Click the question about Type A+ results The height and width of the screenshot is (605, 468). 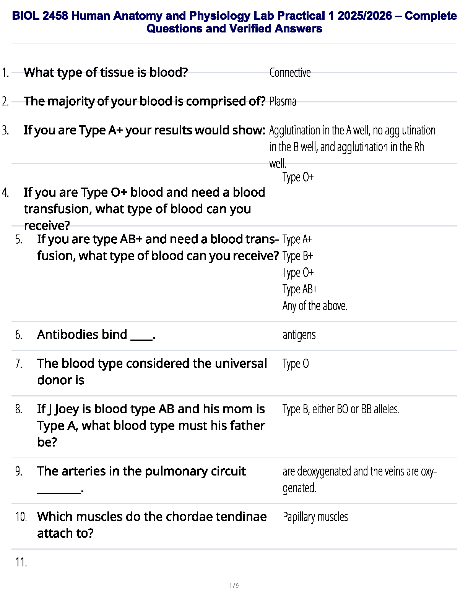144,130
